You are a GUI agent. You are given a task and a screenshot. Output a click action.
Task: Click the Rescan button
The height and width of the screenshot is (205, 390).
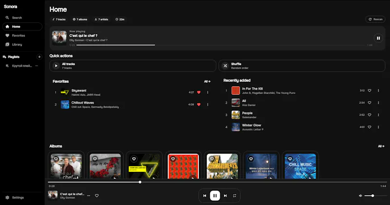point(375,19)
